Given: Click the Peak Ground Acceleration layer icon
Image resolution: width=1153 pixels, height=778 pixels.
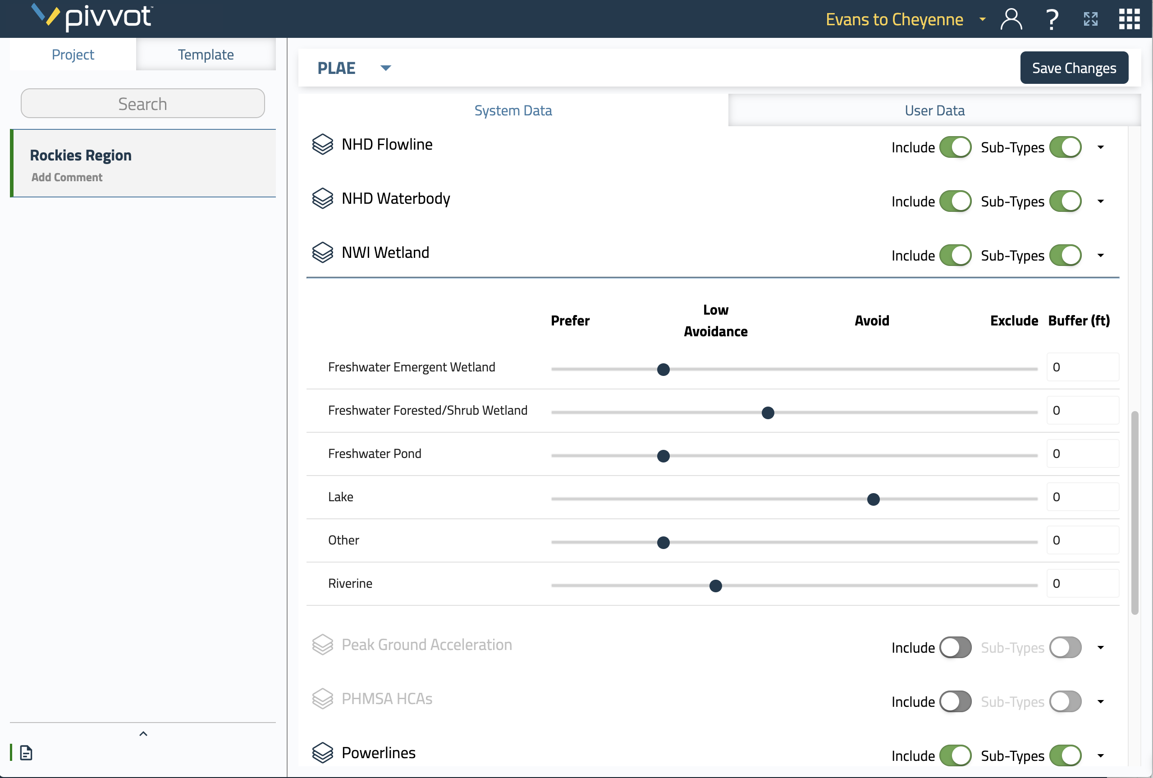Looking at the screenshot, I should click(x=322, y=645).
